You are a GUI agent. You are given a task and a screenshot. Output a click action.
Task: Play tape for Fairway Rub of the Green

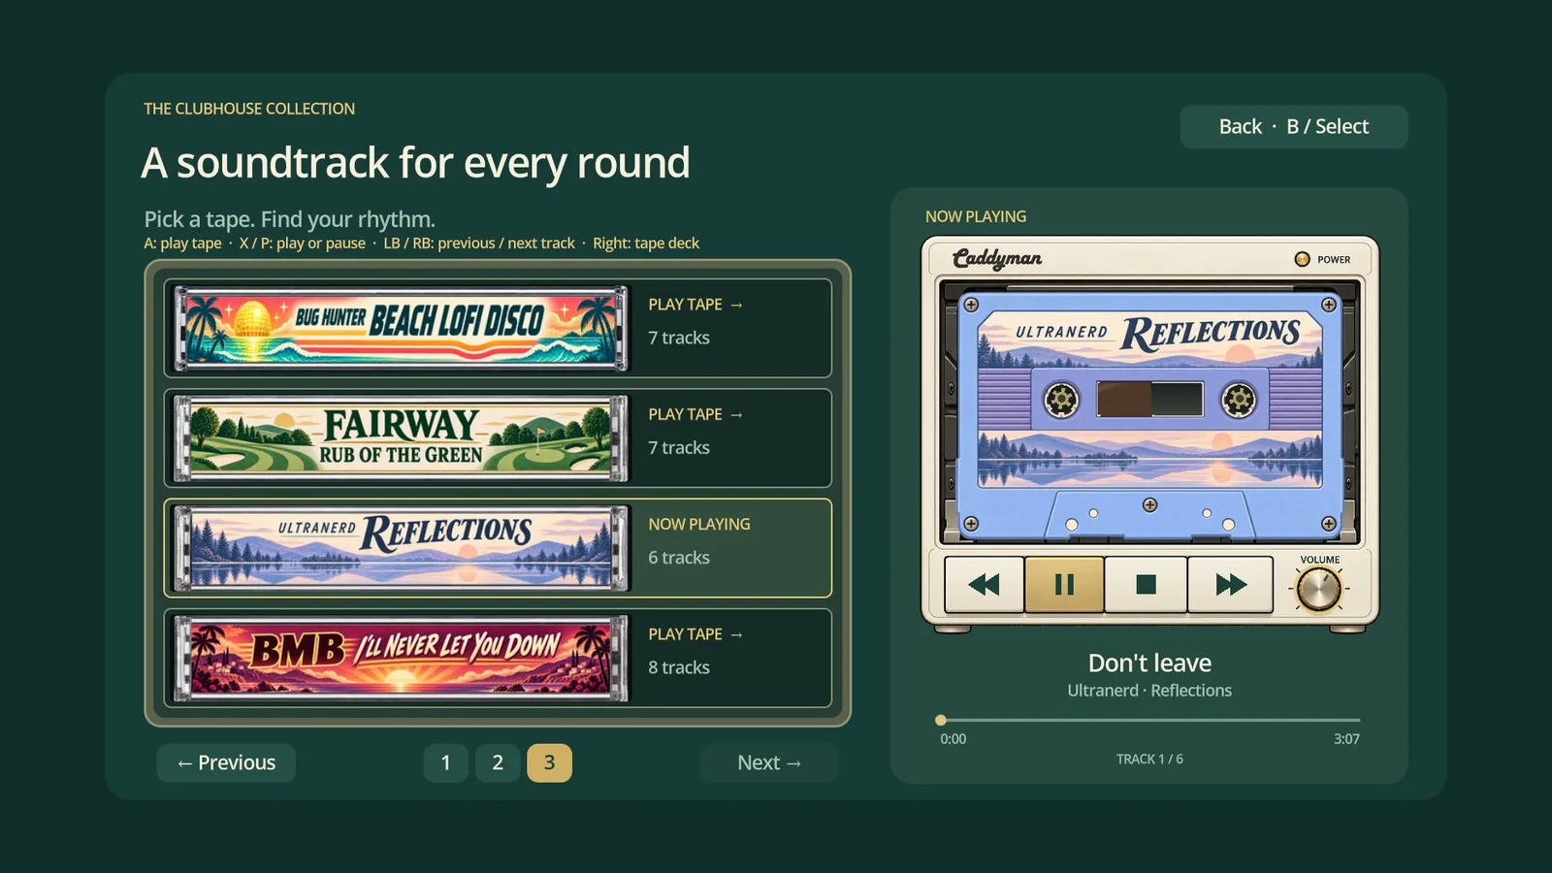695,414
